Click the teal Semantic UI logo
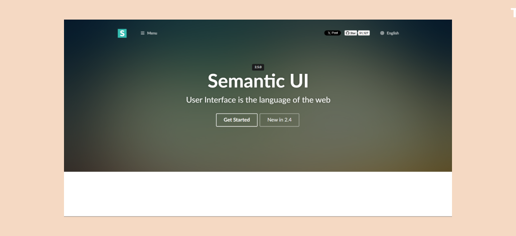 pyautogui.click(x=122, y=33)
